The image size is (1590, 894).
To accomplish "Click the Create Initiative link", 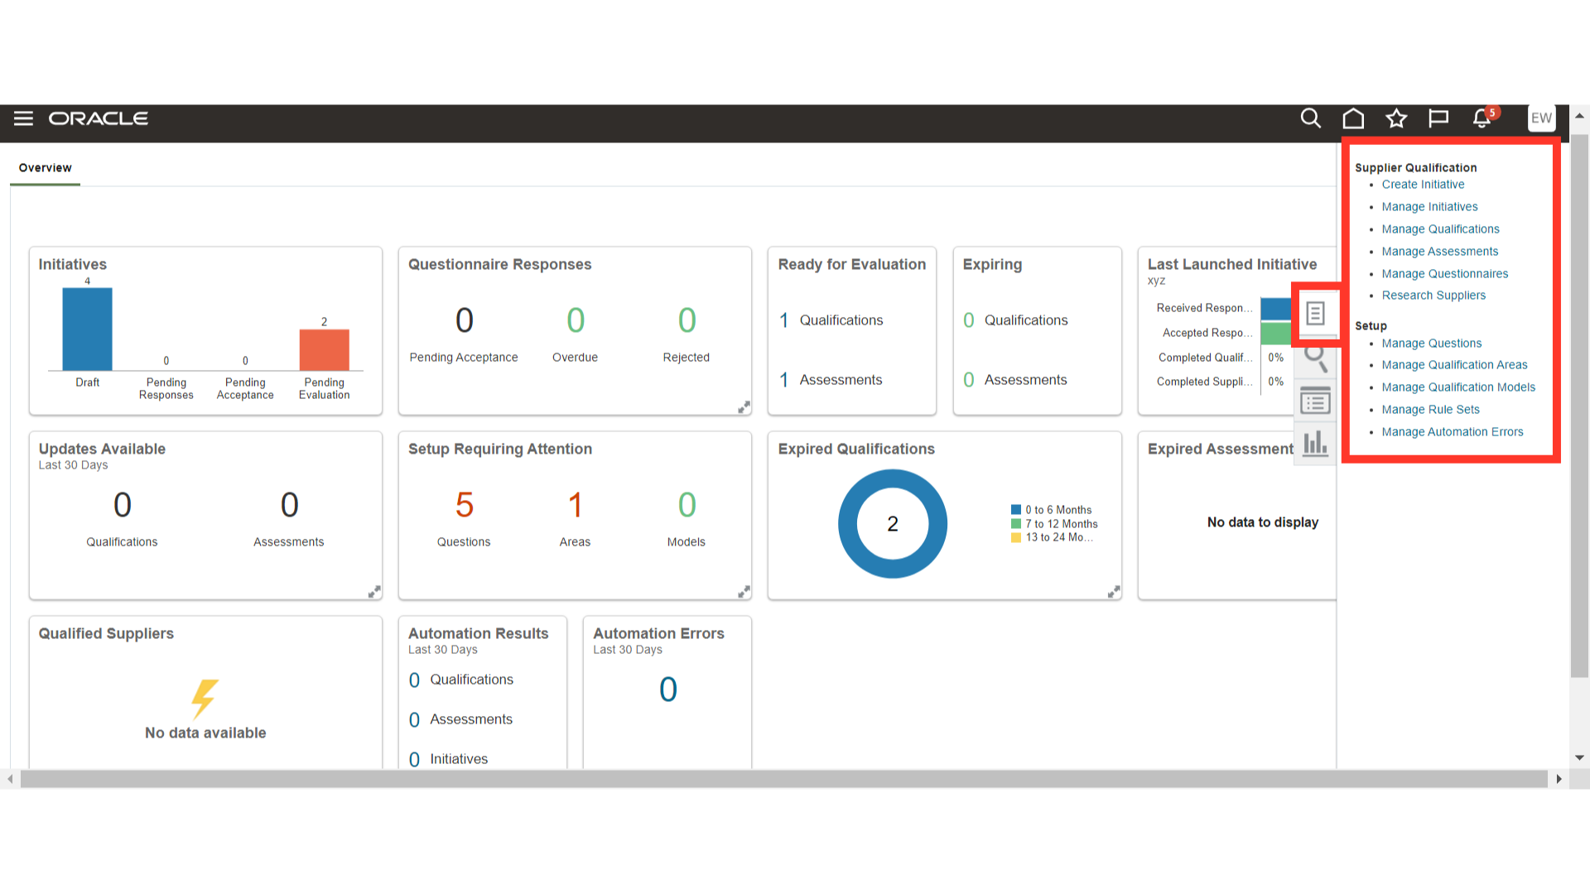I will point(1423,185).
